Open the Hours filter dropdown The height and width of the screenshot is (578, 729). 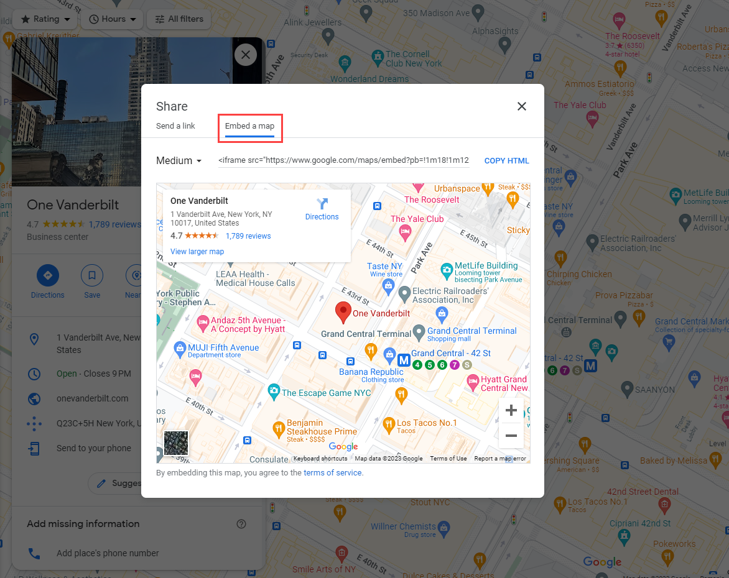click(x=111, y=19)
